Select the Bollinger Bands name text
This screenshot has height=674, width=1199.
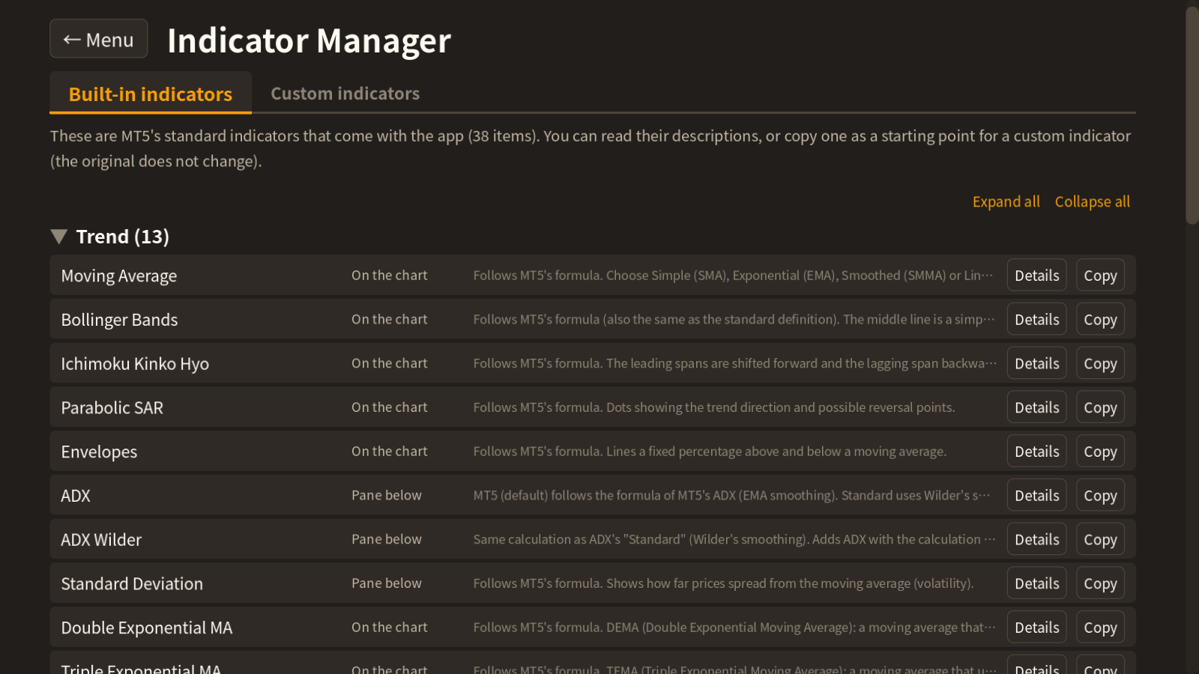[x=119, y=320]
